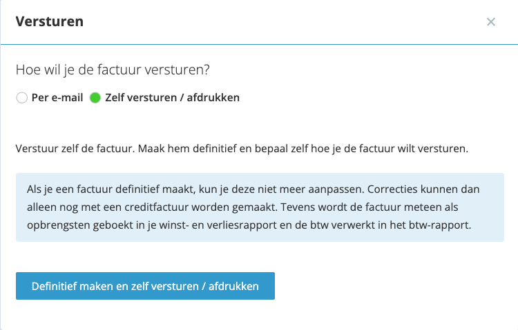Click the 'Per e-mail' option label
Screen dimensions: 518x330
point(57,98)
